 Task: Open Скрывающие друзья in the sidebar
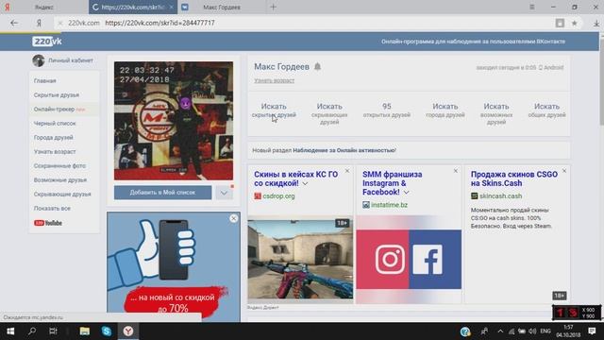[62, 195]
